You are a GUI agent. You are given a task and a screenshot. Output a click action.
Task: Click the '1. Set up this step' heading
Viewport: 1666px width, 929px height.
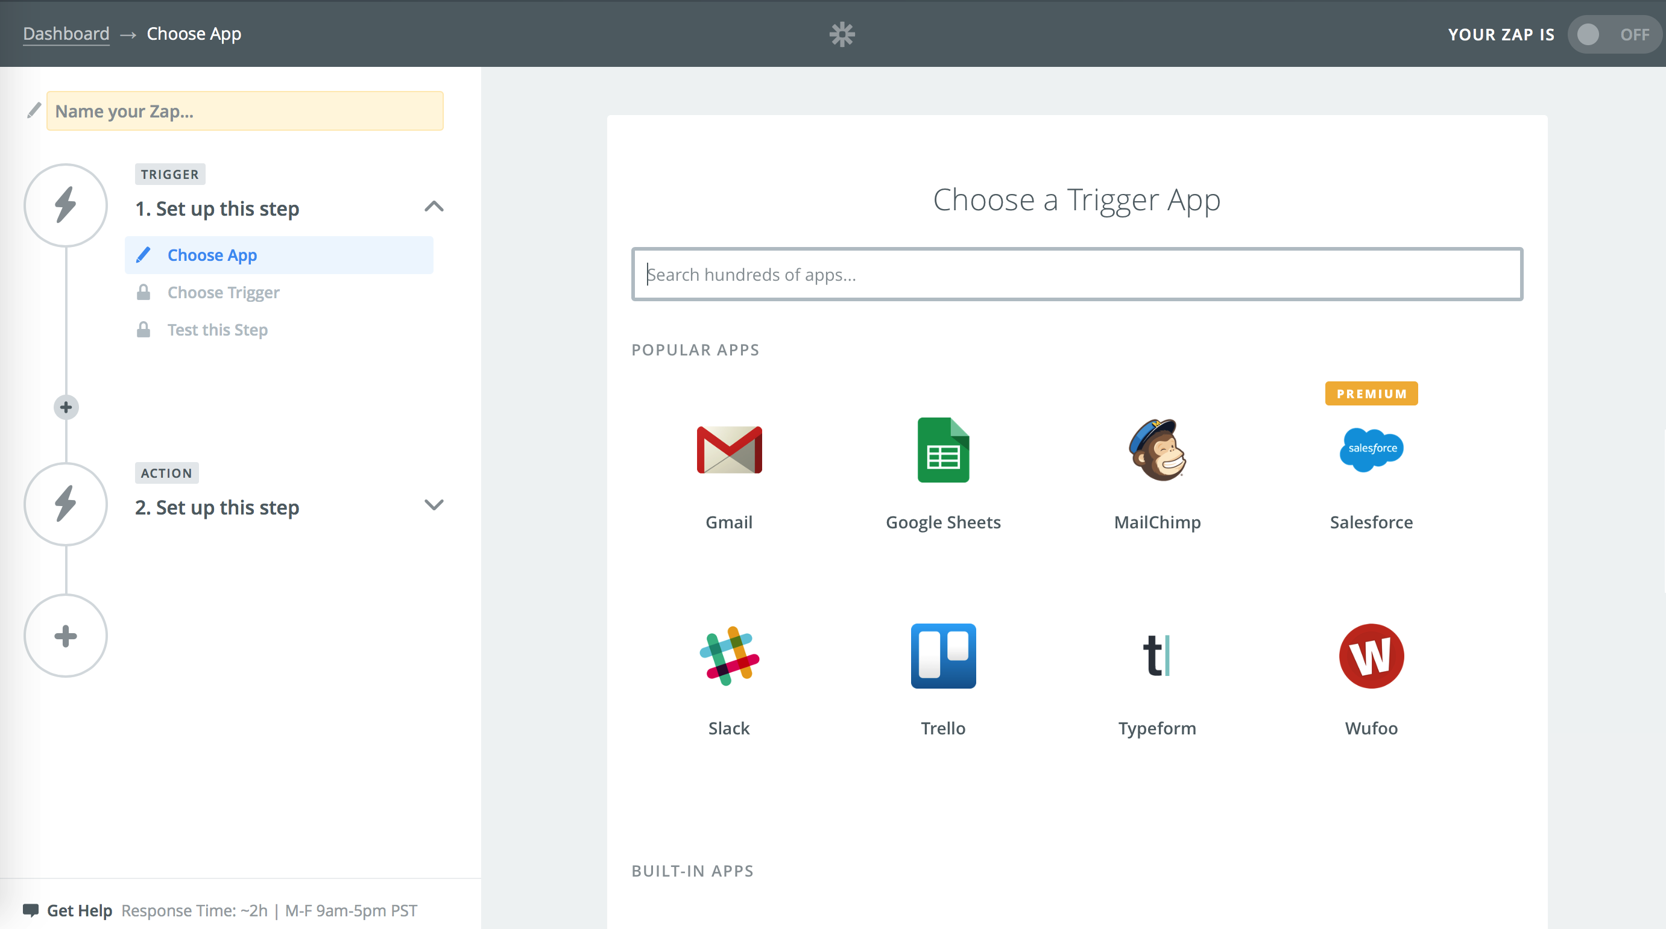(216, 208)
